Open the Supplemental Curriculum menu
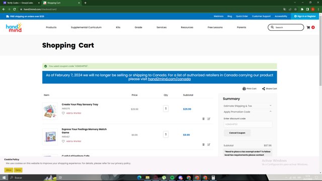Viewport: 322px width, 181px height. [x=86, y=27]
